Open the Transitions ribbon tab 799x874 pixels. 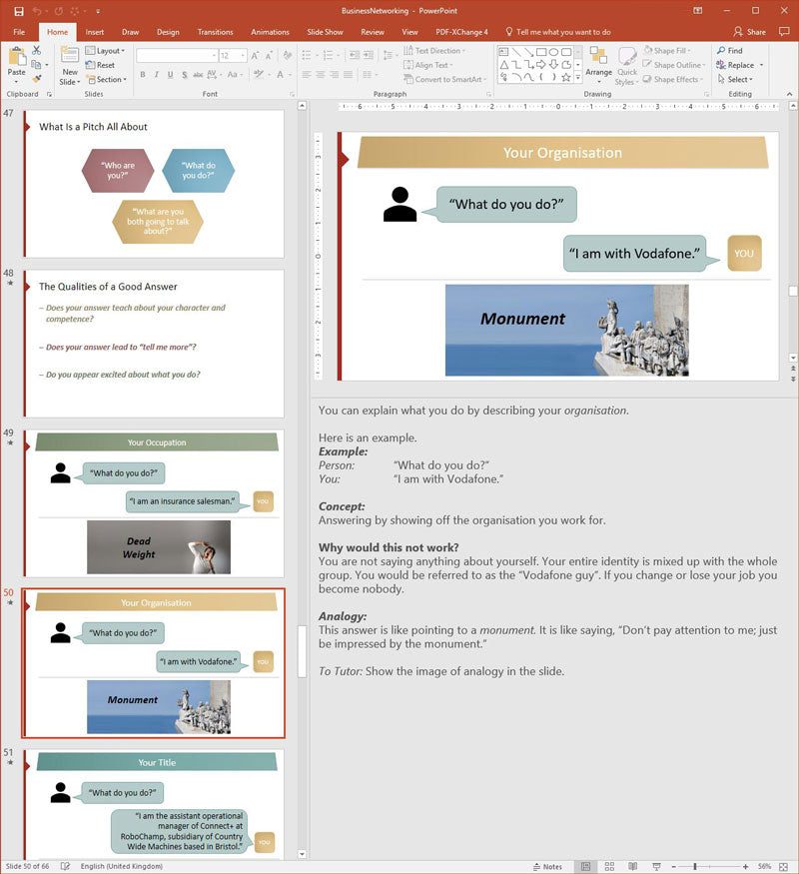point(215,32)
